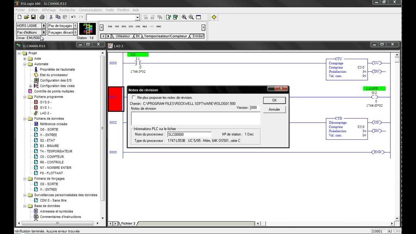
Task: Click the Verify file checkmark icon
Action: (168, 17)
